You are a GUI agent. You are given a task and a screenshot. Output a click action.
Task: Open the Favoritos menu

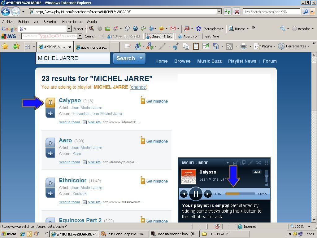pos(50,22)
